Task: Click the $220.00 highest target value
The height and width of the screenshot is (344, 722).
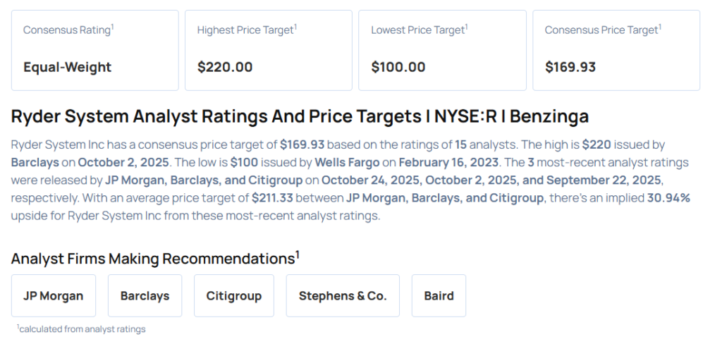Action: coord(225,68)
